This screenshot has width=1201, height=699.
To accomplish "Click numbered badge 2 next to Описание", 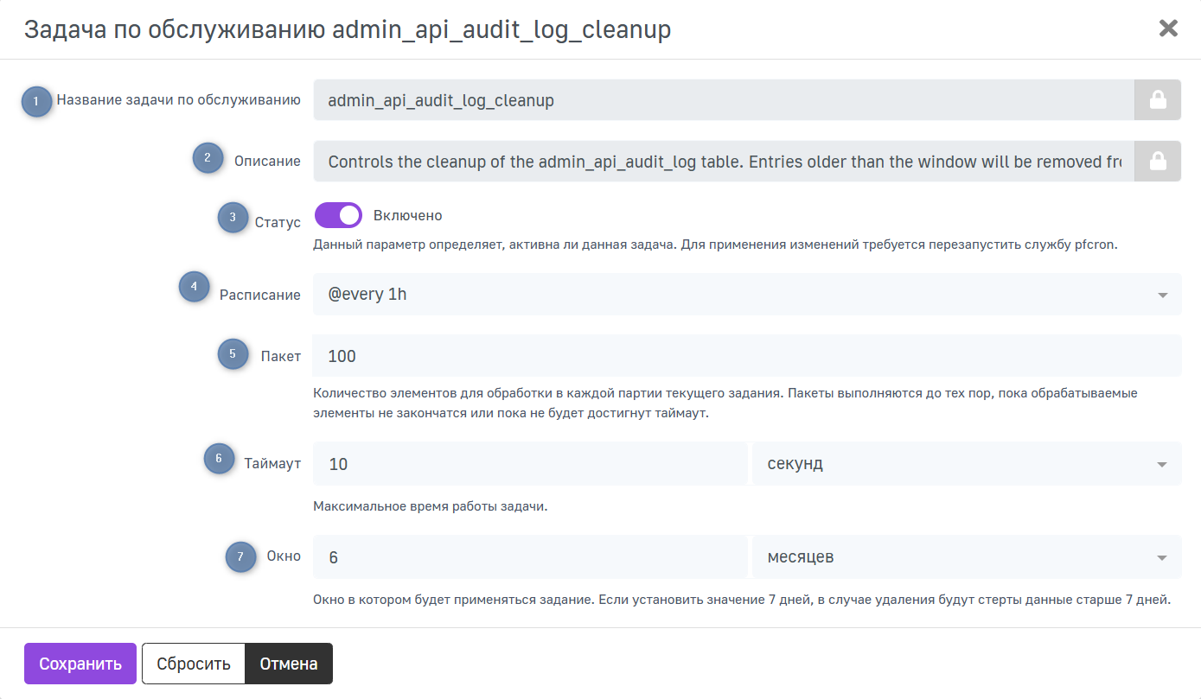I will point(208,158).
